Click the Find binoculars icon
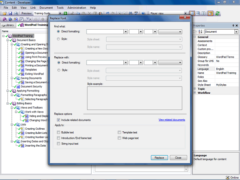This screenshot has width=240, height=180. coord(130,13)
